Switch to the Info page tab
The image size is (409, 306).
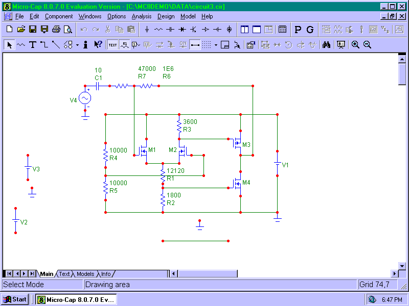point(106,274)
